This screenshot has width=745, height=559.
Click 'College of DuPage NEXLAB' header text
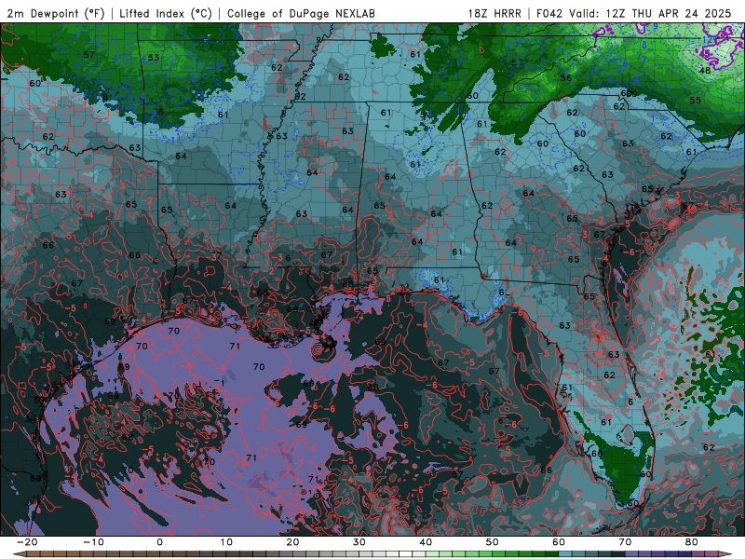point(301,13)
